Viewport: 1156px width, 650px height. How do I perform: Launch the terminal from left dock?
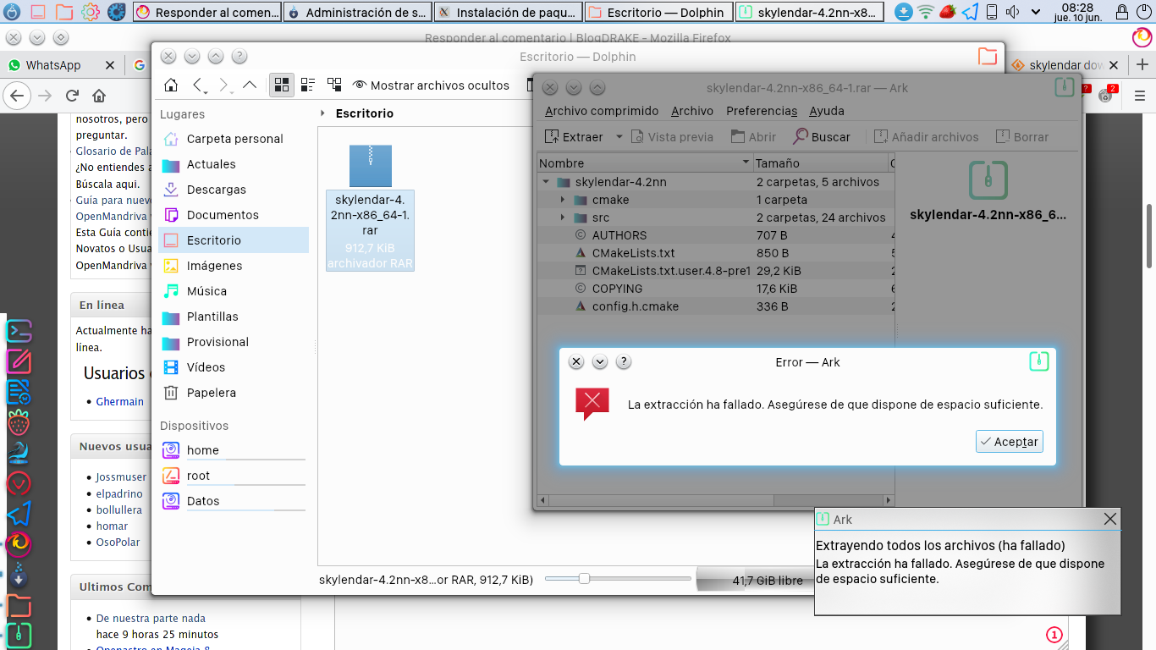coord(19,331)
